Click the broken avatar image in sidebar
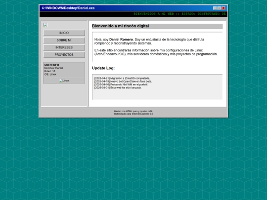The width and height of the screenshot is (267, 200). tap(45, 25)
